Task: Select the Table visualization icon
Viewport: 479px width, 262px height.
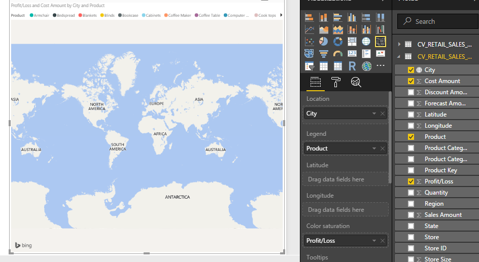Action: 324,66
